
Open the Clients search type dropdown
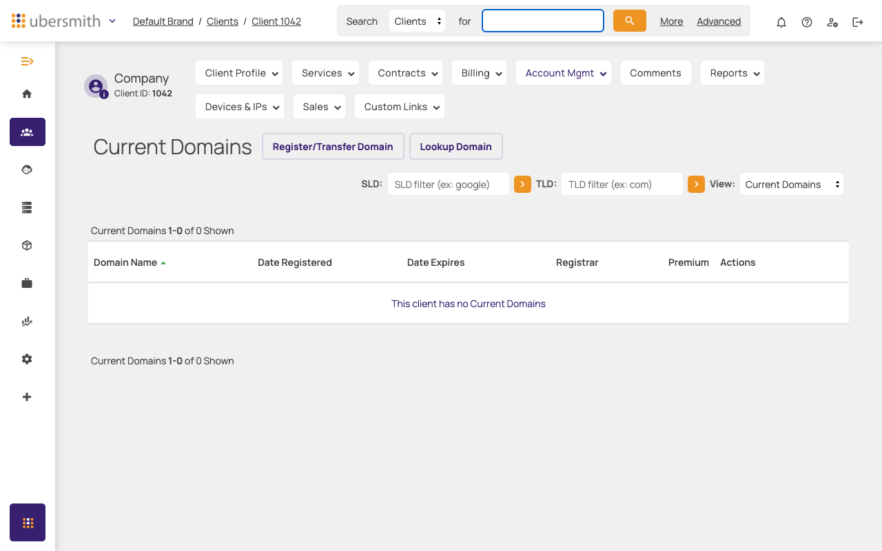click(x=417, y=21)
